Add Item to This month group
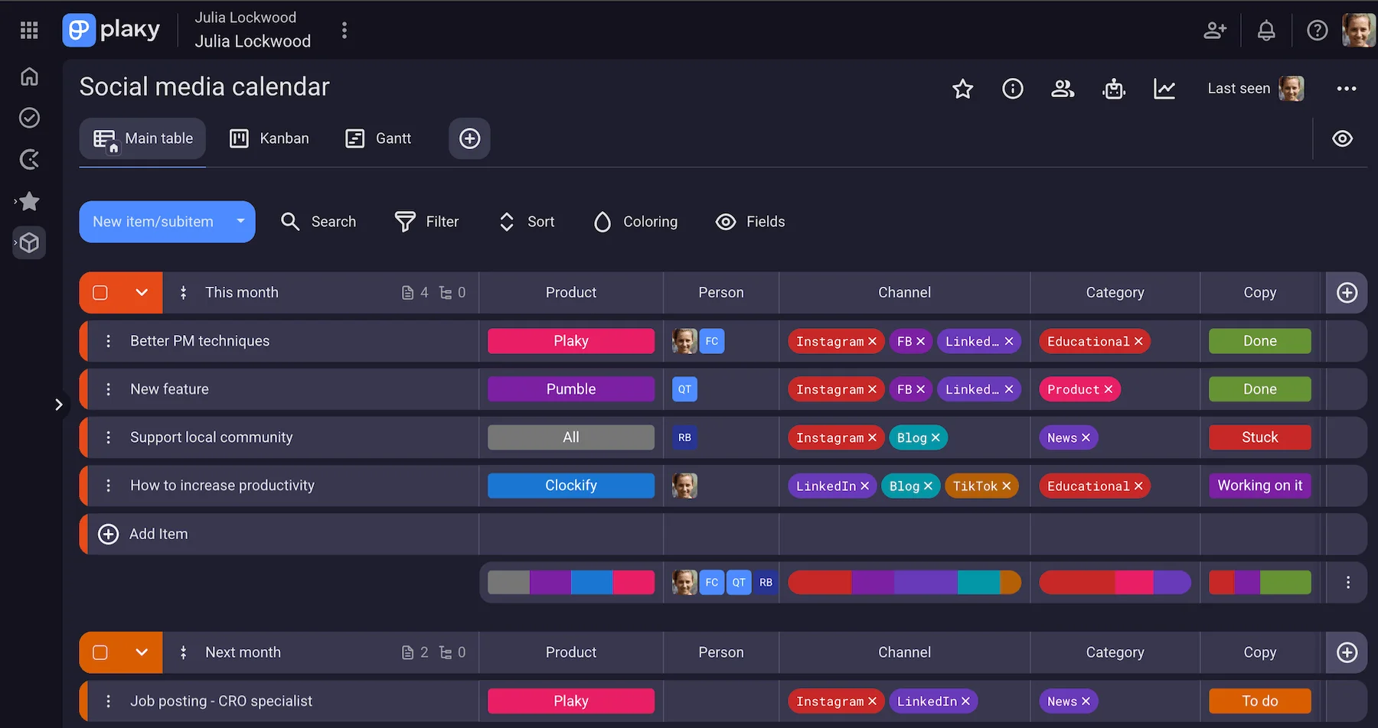This screenshot has width=1378, height=728. 143,534
